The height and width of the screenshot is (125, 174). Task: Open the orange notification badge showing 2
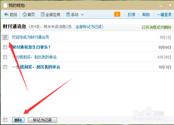(x=117, y=14)
